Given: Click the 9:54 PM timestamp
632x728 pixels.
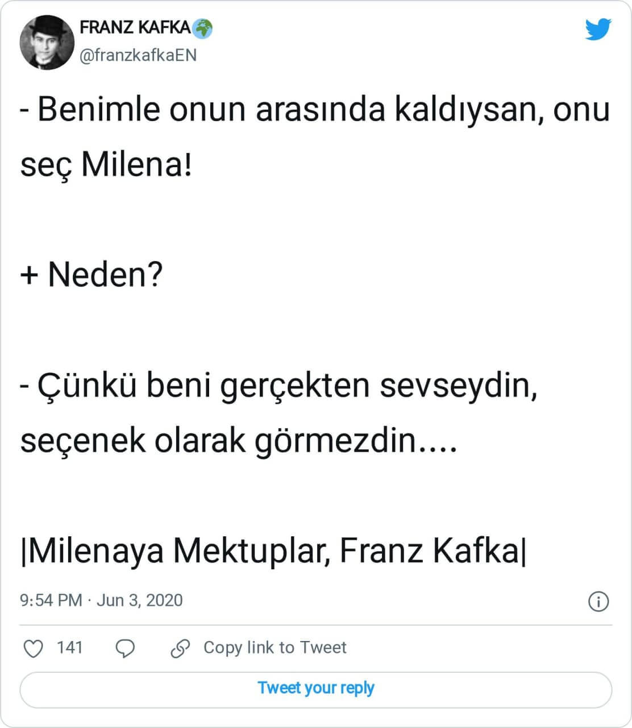Looking at the screenshot, I should pyautogui.click(x=51, y=601).
